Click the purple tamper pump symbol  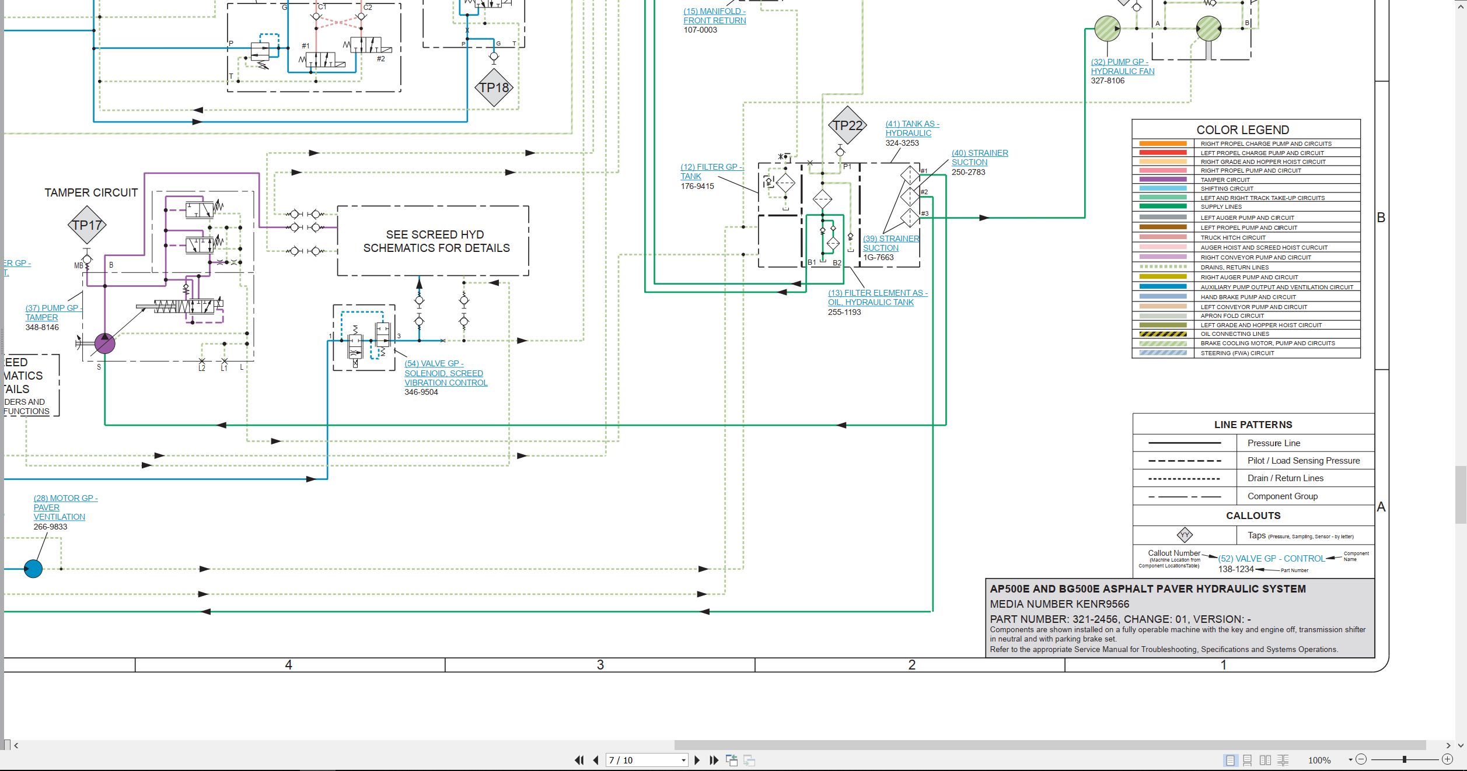pyautogui.click(x=104, y=344)
